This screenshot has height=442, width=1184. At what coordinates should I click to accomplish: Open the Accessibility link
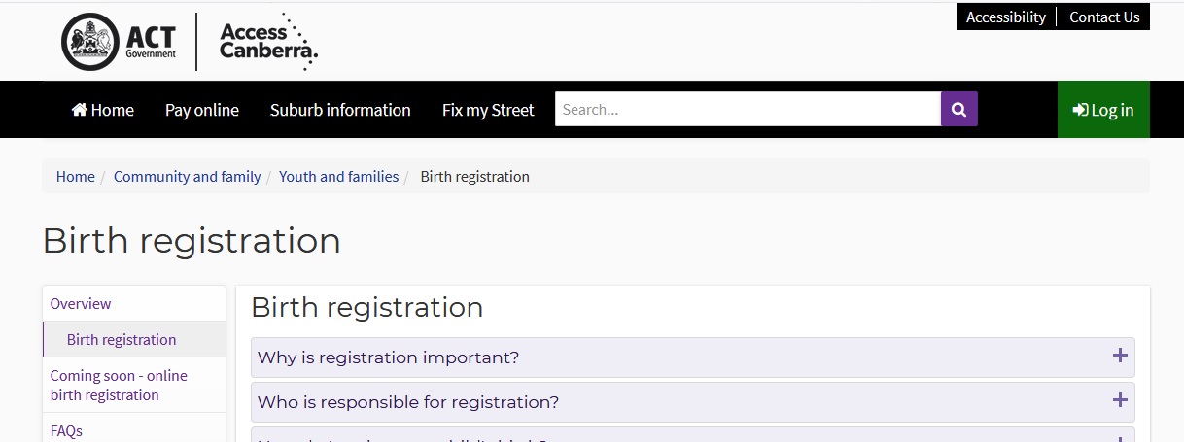1006,17
